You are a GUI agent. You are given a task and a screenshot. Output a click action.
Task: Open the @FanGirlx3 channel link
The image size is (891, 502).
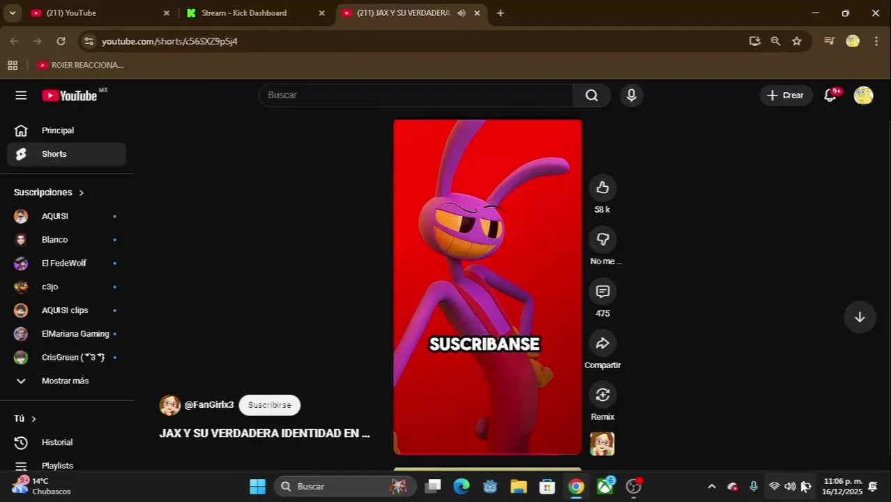tap(208, 405)
